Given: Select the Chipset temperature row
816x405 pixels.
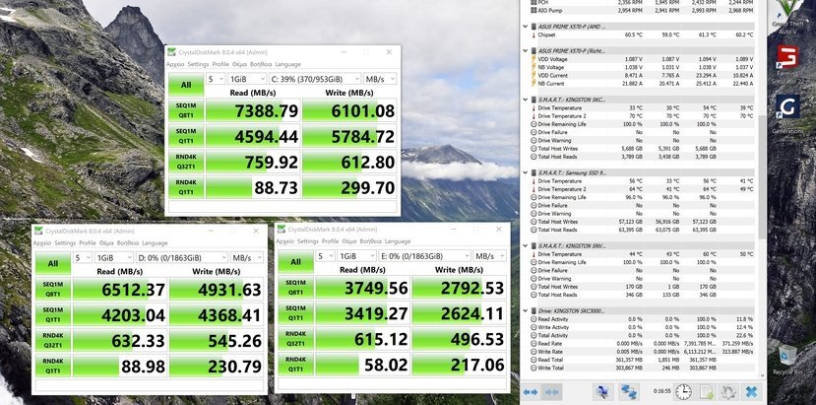Looking at the screenshot, I should pyautogui.click(x=641, y=34).
